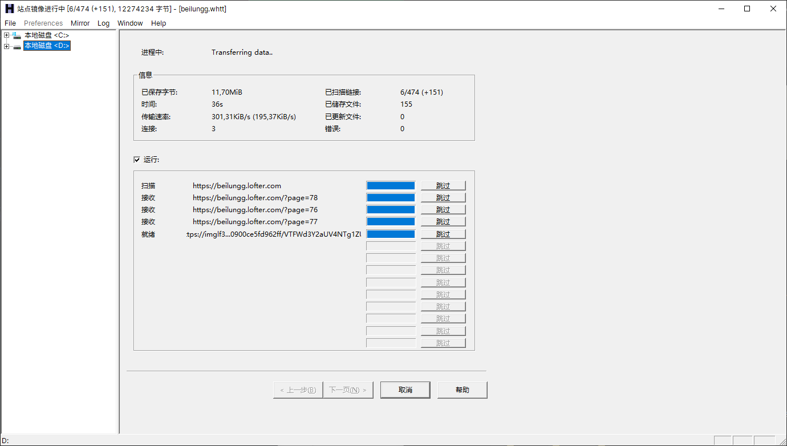The width and height of the screenshot is (787, 446).
Task: Click the 帮助 button
Action: [x=463, y=390]
